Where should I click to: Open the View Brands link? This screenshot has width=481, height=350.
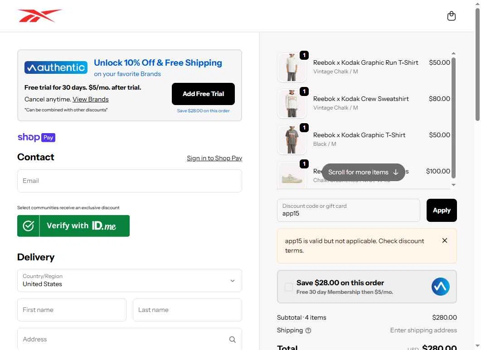pyautogui.click(x=90, y=99)
